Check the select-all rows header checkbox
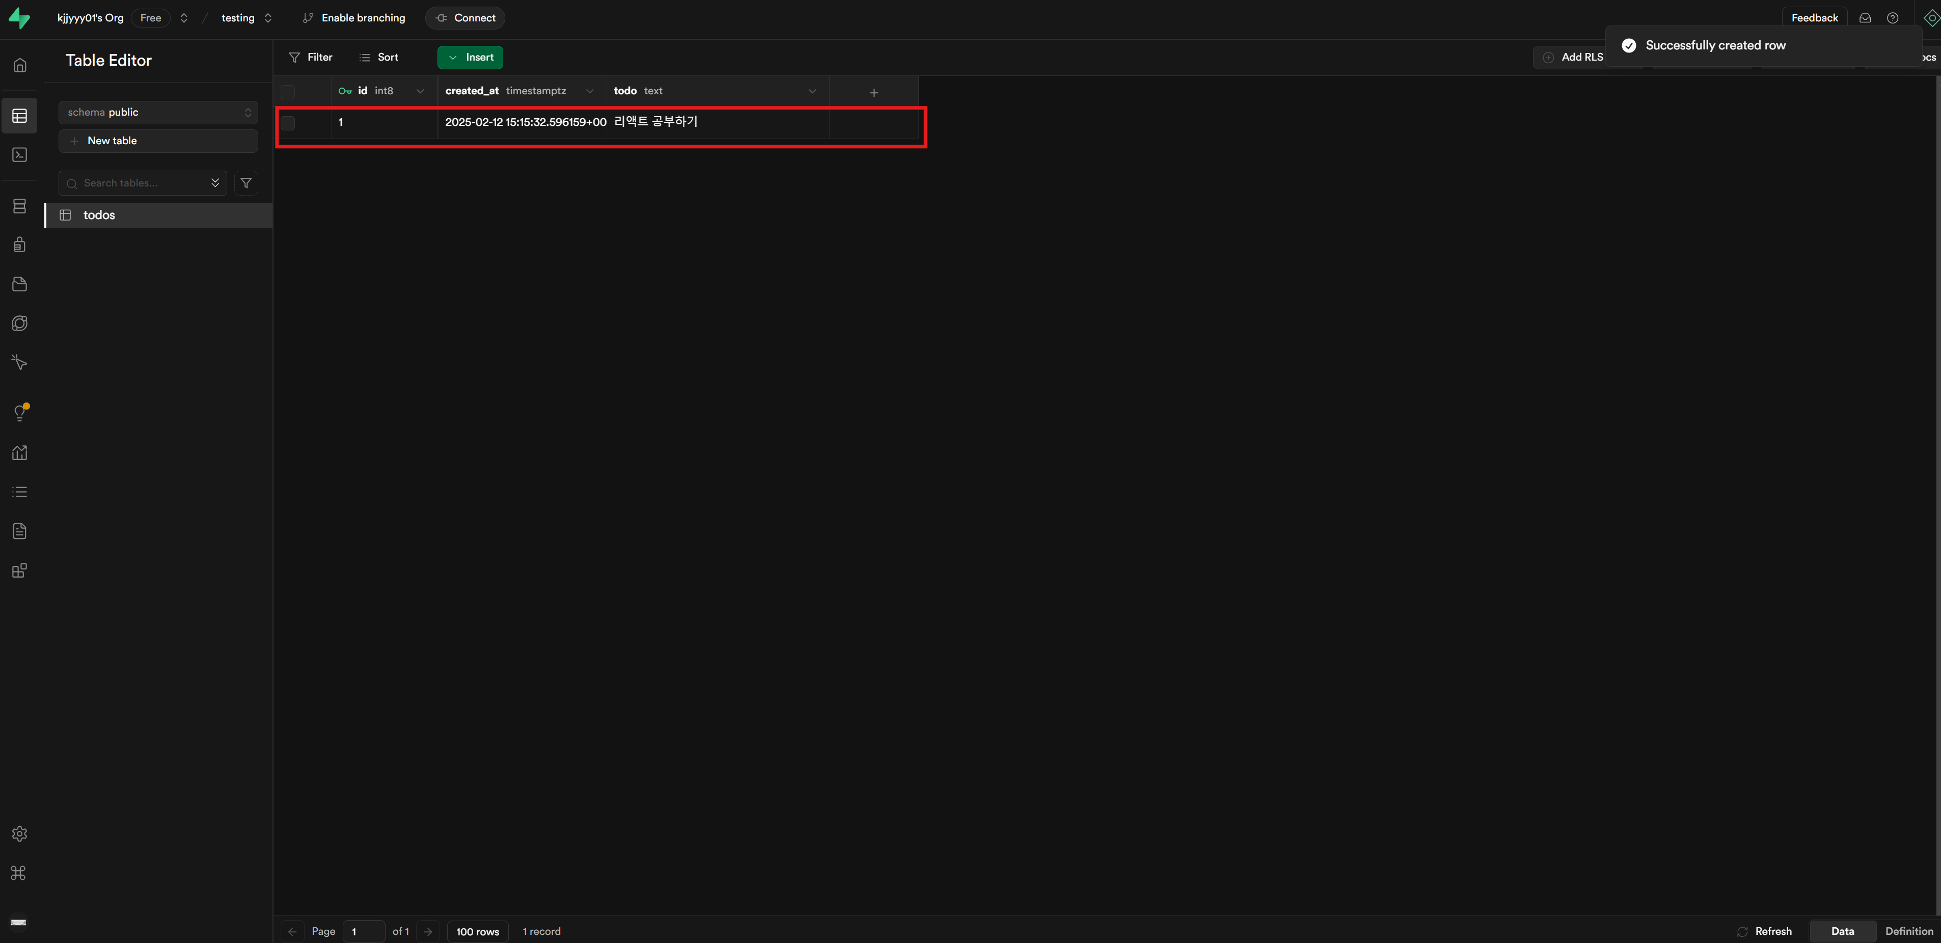Screen dimensions: 1941x943 tap(288, 92)
